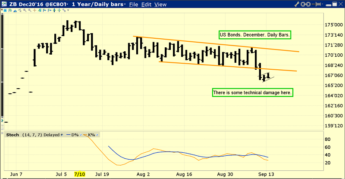Click the Aug 16 date label
This screenshot has width=345, height=179.
pyautogui.click(x=184, y=174)
